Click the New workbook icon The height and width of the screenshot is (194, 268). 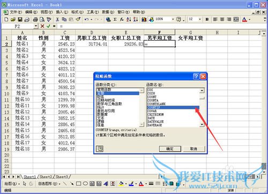[x=6, y=19]
